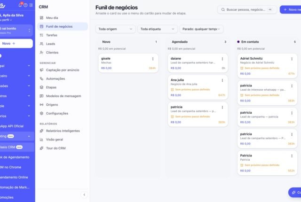Viewport: 301px width, 202px height.
Task: Open the Parado: qualquer tempo dropdown
Action: 201,29
